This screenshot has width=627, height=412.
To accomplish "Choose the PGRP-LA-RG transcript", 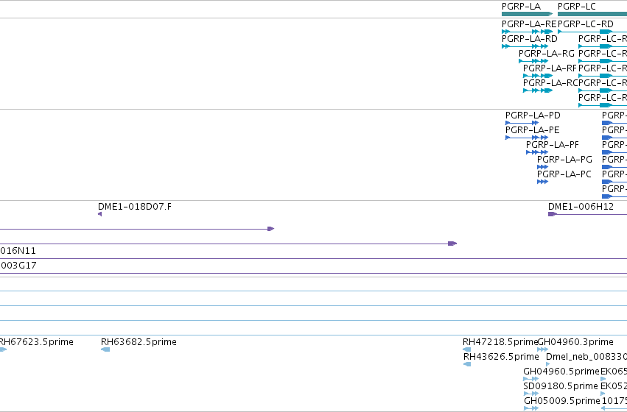I will click(x=533, y=61).
